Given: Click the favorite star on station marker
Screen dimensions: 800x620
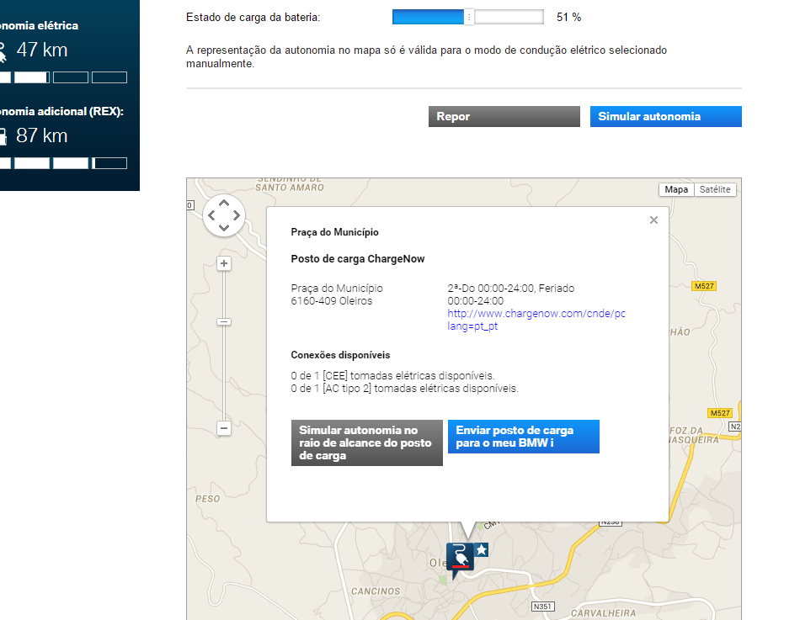Looking at the screenshot, I should (x=481, y=549).
